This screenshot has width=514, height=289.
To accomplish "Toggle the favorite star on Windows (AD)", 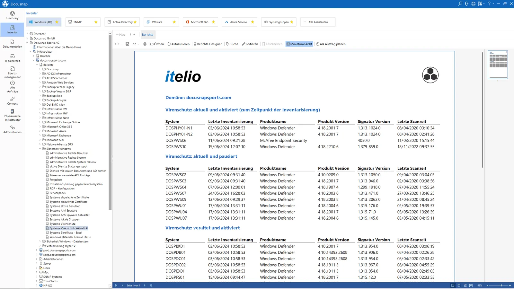I will coord(57,22).
